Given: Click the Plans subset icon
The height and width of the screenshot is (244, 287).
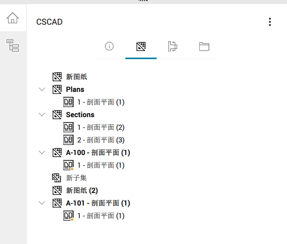Looking at the screenshot, I should click(57, 89).
